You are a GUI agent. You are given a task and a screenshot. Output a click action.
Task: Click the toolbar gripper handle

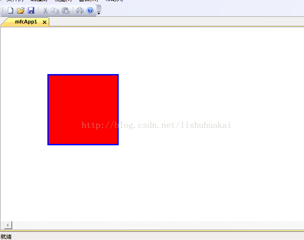click(x=3, y=10)
